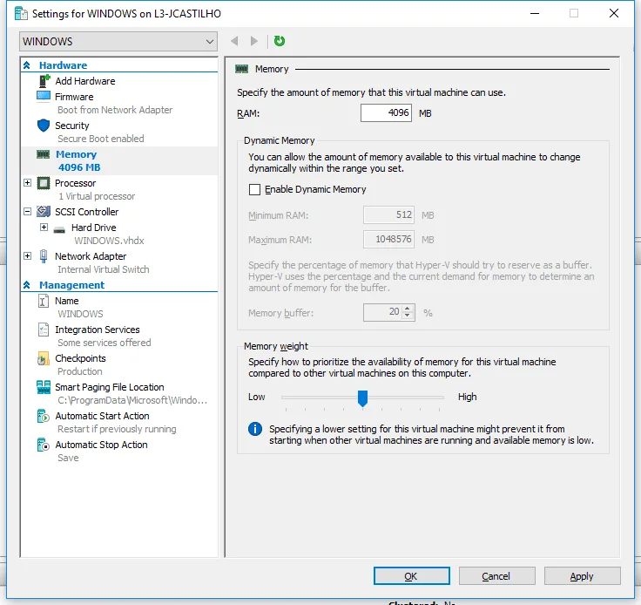641x605 pixels.
Task: Click 'Boot from Network Adapter' text
Action: point(115,110)
